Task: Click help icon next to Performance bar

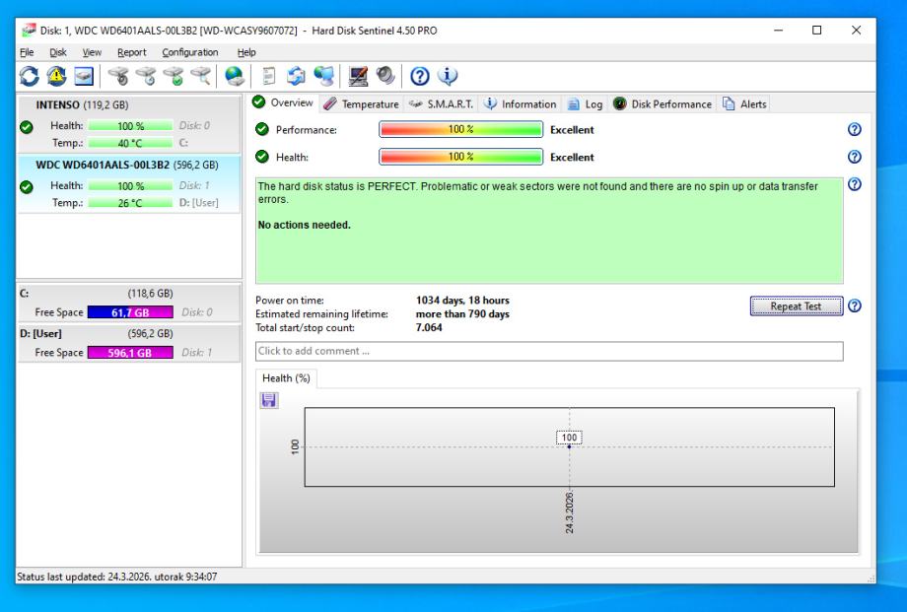Action: point(854,130)
